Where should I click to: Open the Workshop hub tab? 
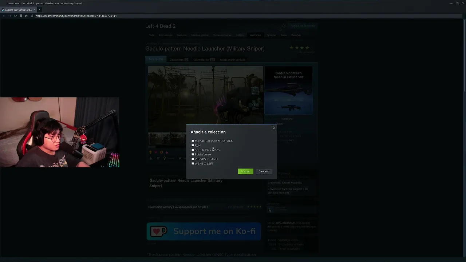pyautogui.click(x=255, y=35)
